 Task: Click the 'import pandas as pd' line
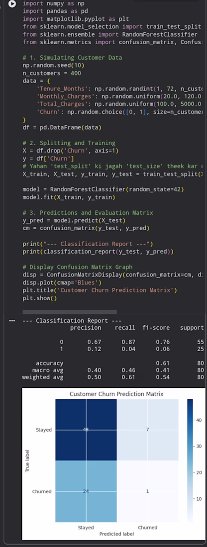pos(55,11)
